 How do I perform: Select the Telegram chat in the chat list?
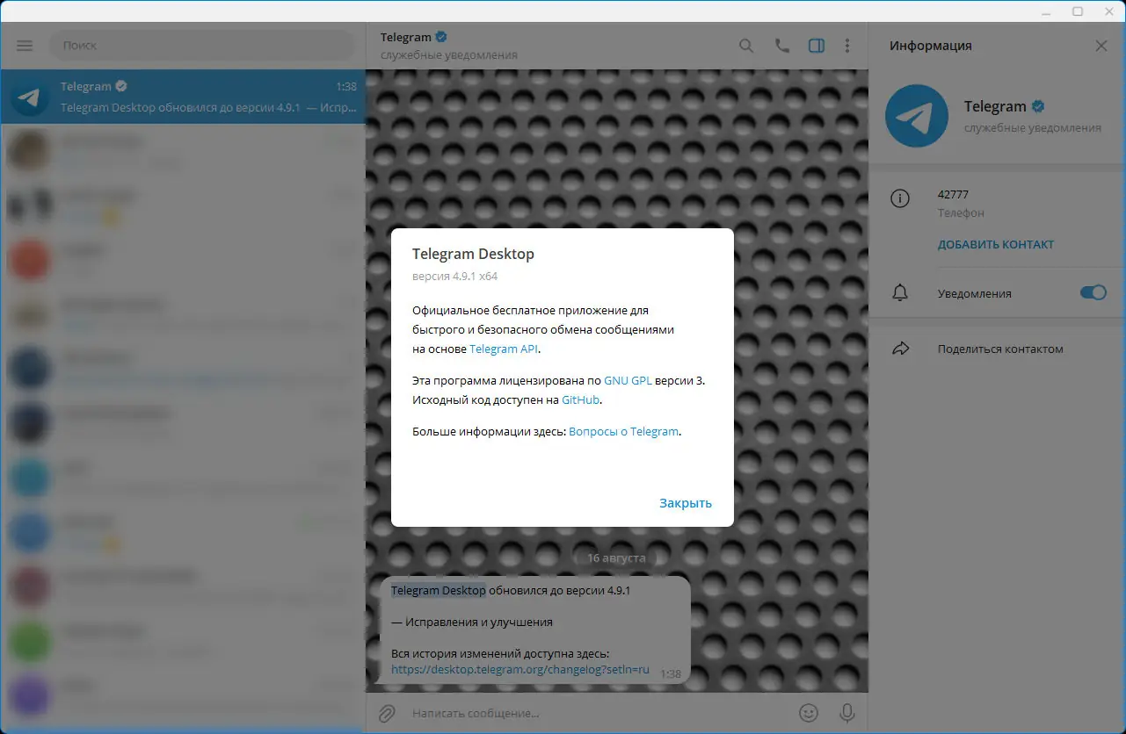click(183, 97)
